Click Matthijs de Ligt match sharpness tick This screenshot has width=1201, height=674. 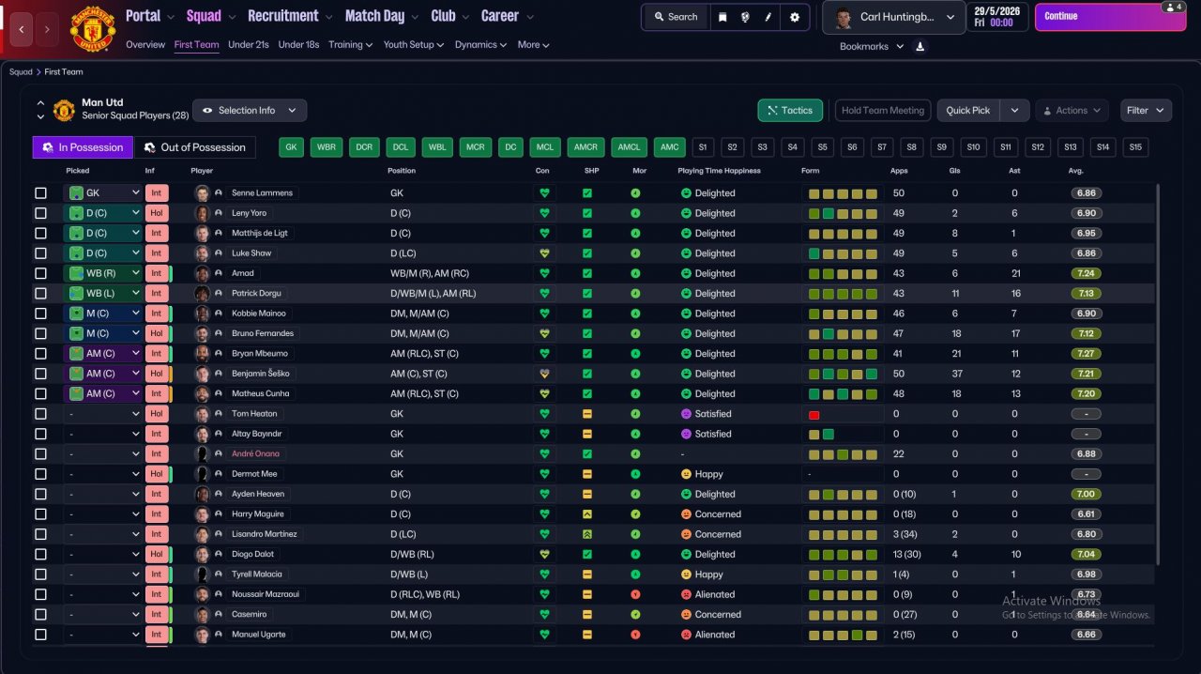587,233
